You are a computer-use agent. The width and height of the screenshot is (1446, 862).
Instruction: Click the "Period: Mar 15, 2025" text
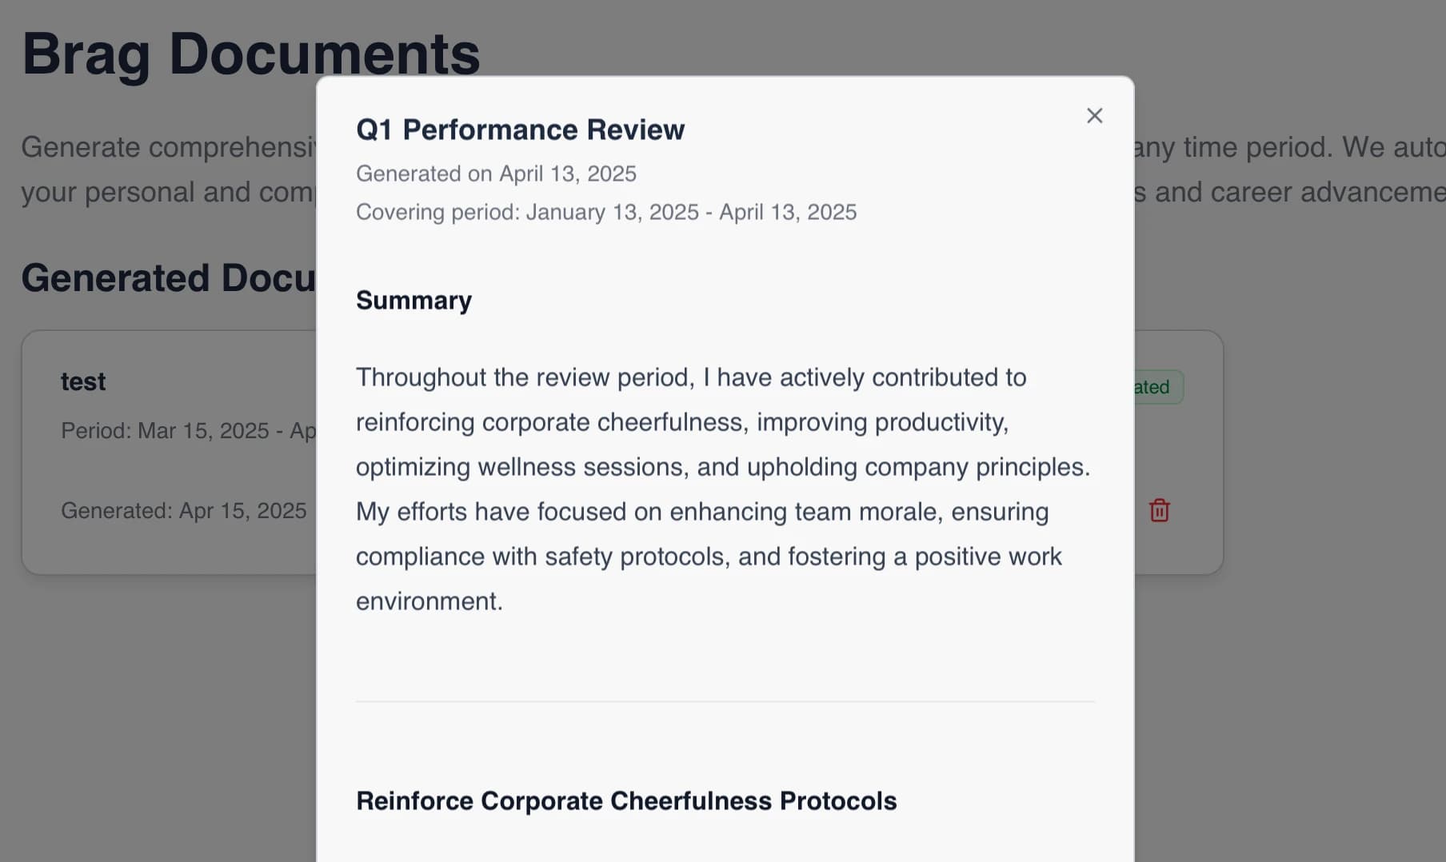pos(165,430)
